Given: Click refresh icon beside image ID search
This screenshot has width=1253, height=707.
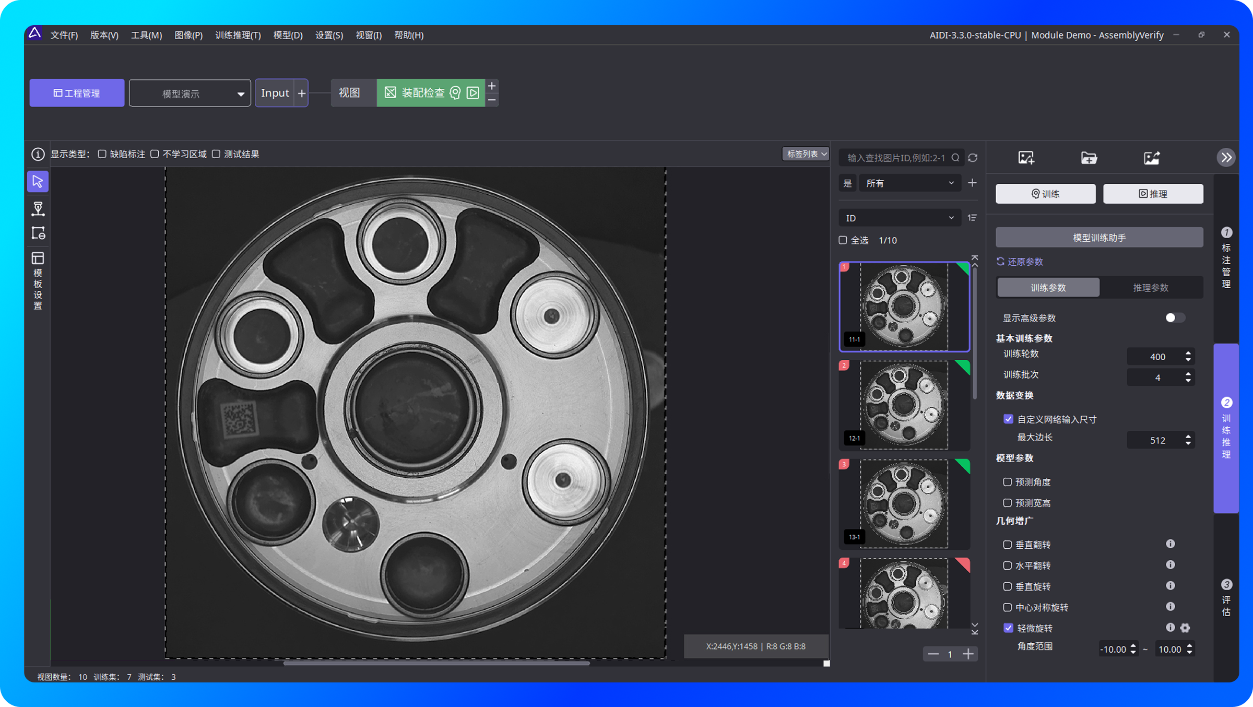Looking at the screenshot, I should click(973, 158).
